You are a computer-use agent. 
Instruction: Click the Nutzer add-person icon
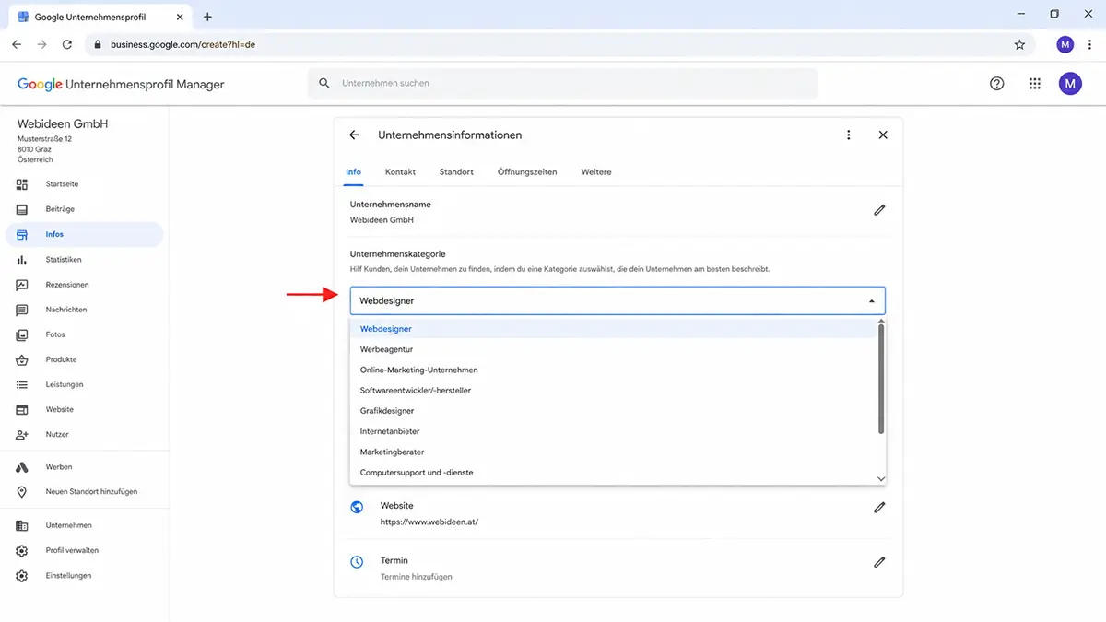coord(22,434)
